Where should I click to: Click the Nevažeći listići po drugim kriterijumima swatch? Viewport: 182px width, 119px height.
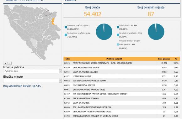tap(118, 44)
